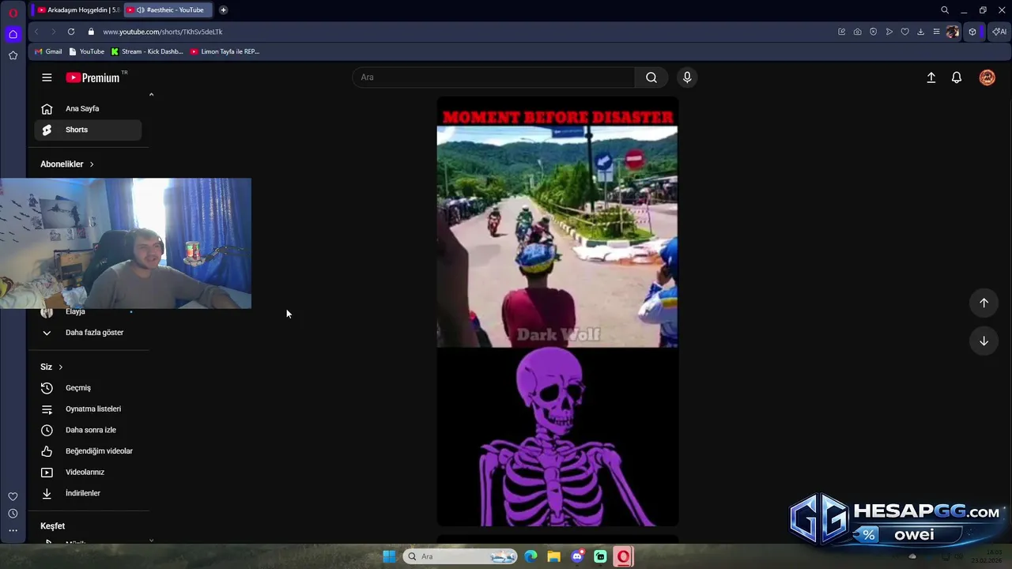Open File Explorer from the taskbar
The width and height of the screenshot is (1012, 569).
[554, 556]
